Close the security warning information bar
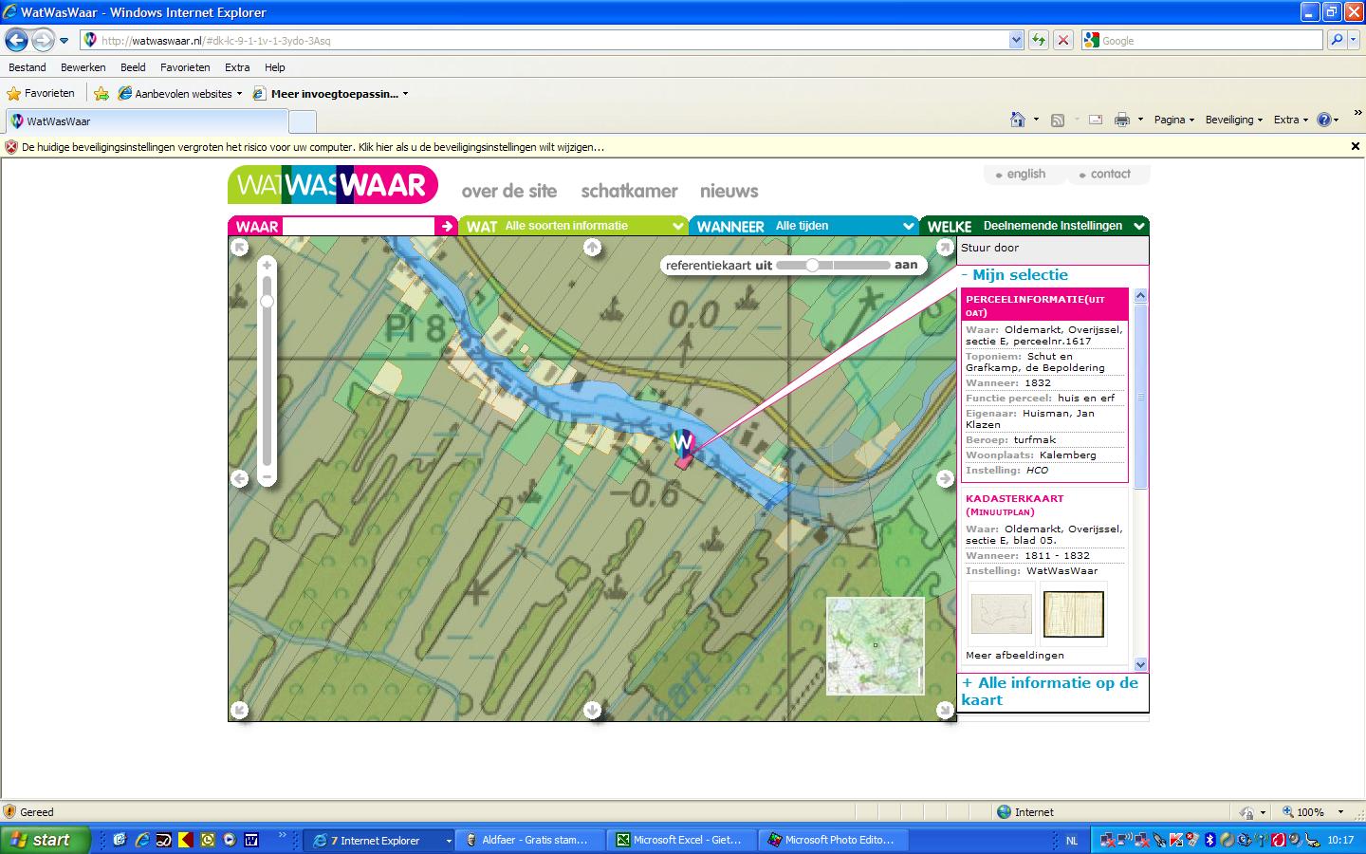 (1355, 146)
